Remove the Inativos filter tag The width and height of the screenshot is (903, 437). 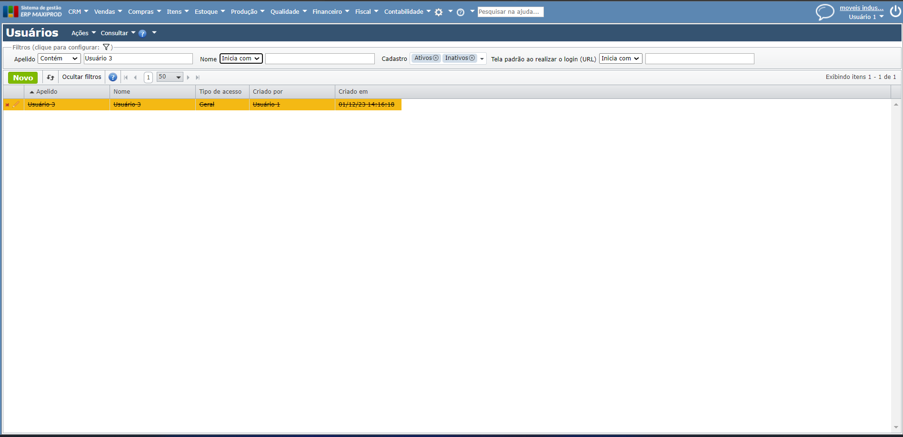(x=472, y=58)
